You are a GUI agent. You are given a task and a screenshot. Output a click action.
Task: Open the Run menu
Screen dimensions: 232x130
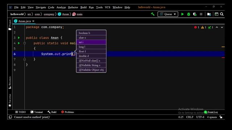click(91, 7)
